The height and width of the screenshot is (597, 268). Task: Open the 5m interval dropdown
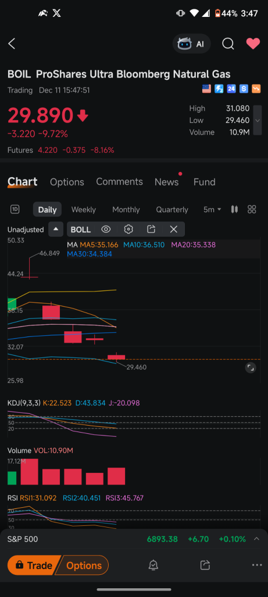pyautogui.click(x=212, y=209)
